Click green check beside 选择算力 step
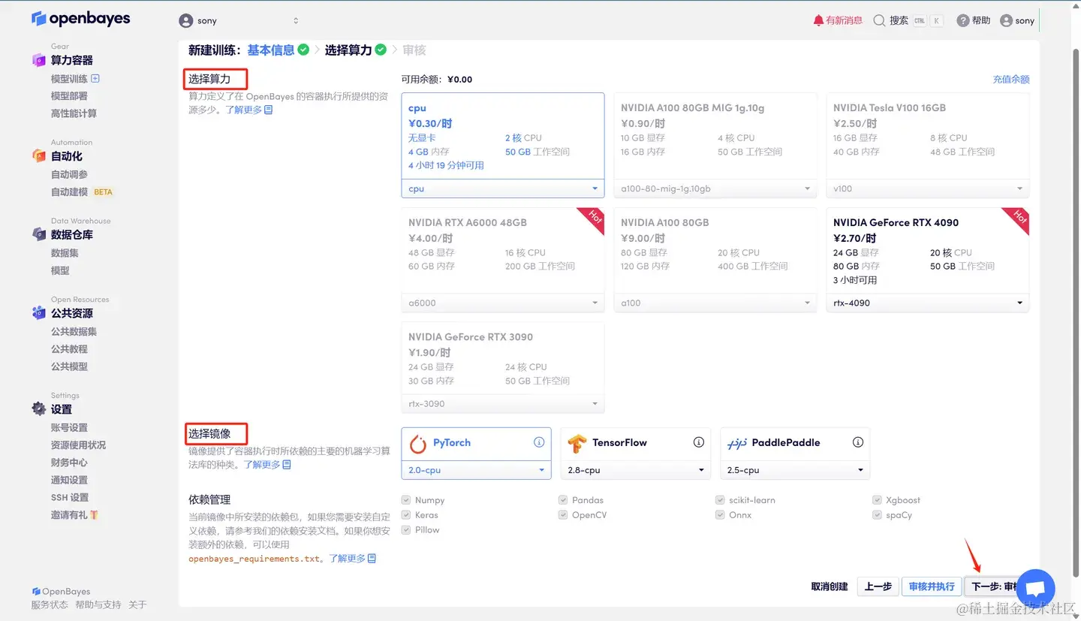Image resolution: width=1081 pixels, height=621 pixels. 381,50
